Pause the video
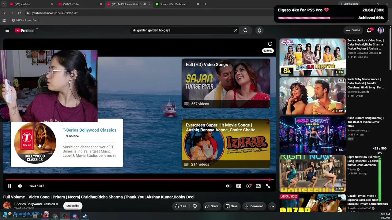Viewport: 392px width, 220px height. (10, 186)
